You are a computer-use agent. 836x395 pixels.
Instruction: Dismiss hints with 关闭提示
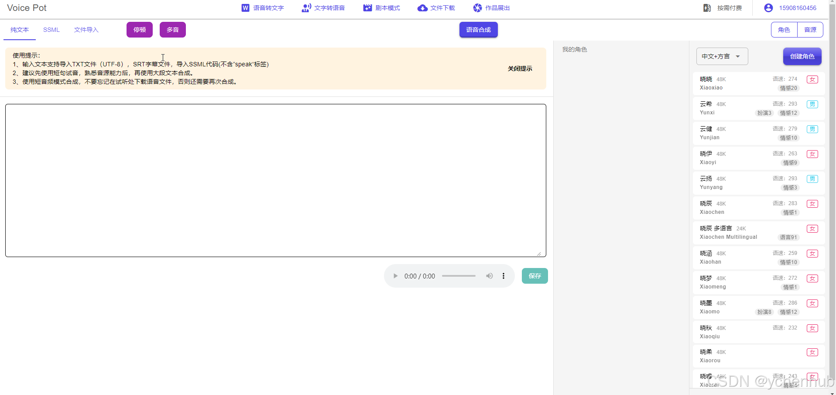(x=520, y=69)
